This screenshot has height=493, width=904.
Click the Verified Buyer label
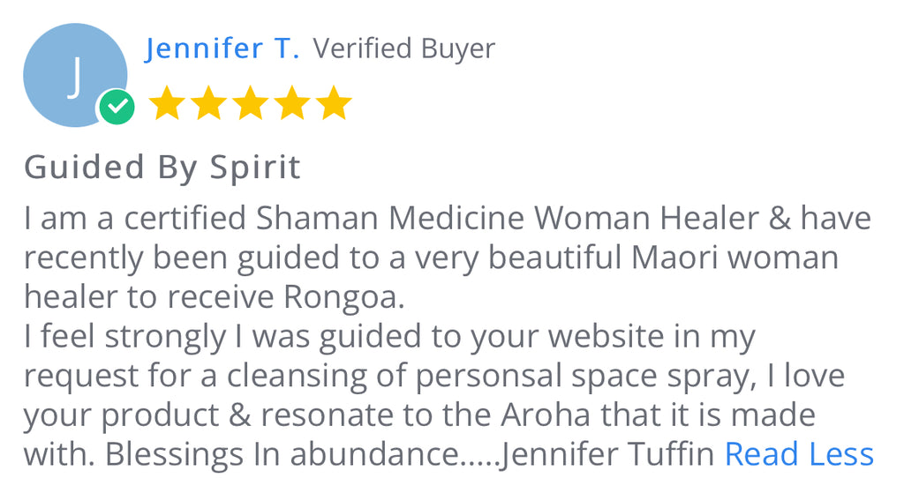(x=404, y=49)
